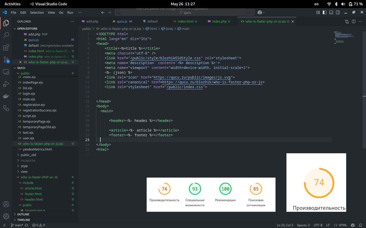Open the favicon URL link on line 10

click(x=192, y=77)
